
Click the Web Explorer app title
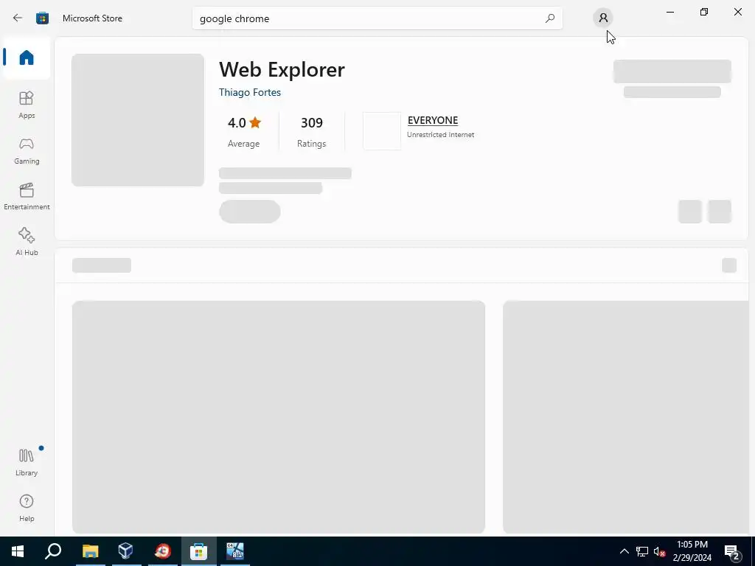282,70
